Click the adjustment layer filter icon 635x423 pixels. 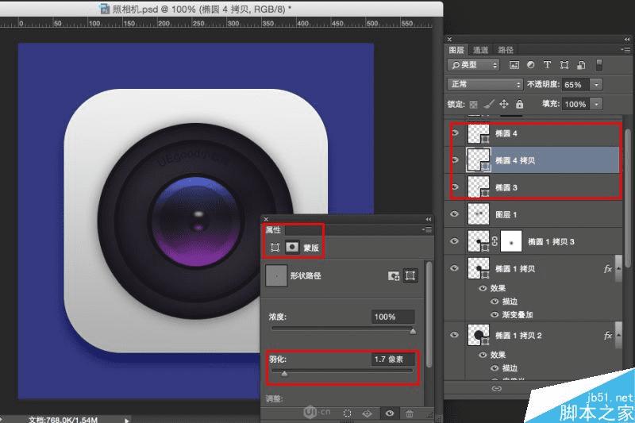coord(531,65)
